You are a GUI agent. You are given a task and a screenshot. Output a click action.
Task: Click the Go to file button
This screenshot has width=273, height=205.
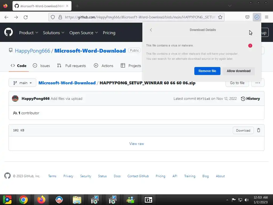[237, 83]
